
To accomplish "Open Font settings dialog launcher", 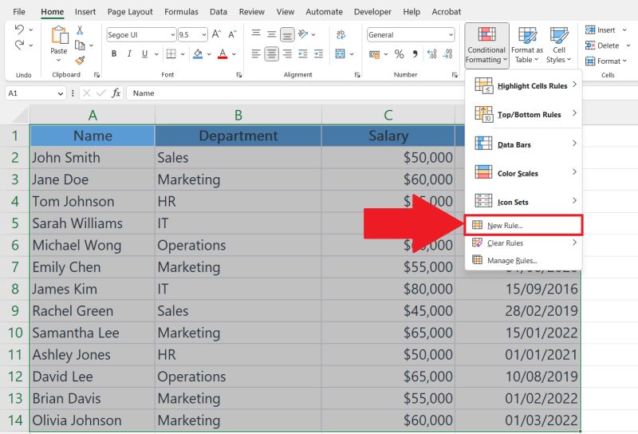I will 238,75.
